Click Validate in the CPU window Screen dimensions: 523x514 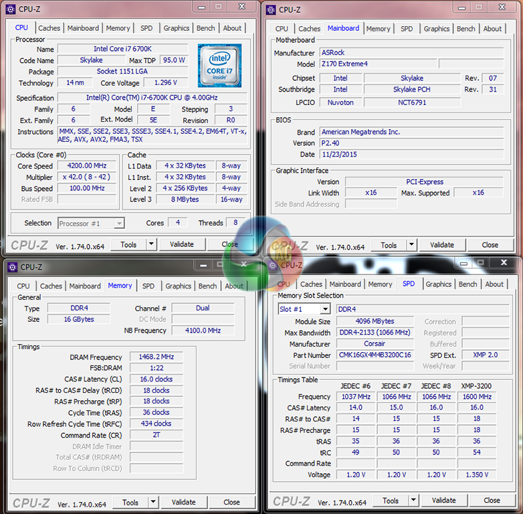pos(182,245)
